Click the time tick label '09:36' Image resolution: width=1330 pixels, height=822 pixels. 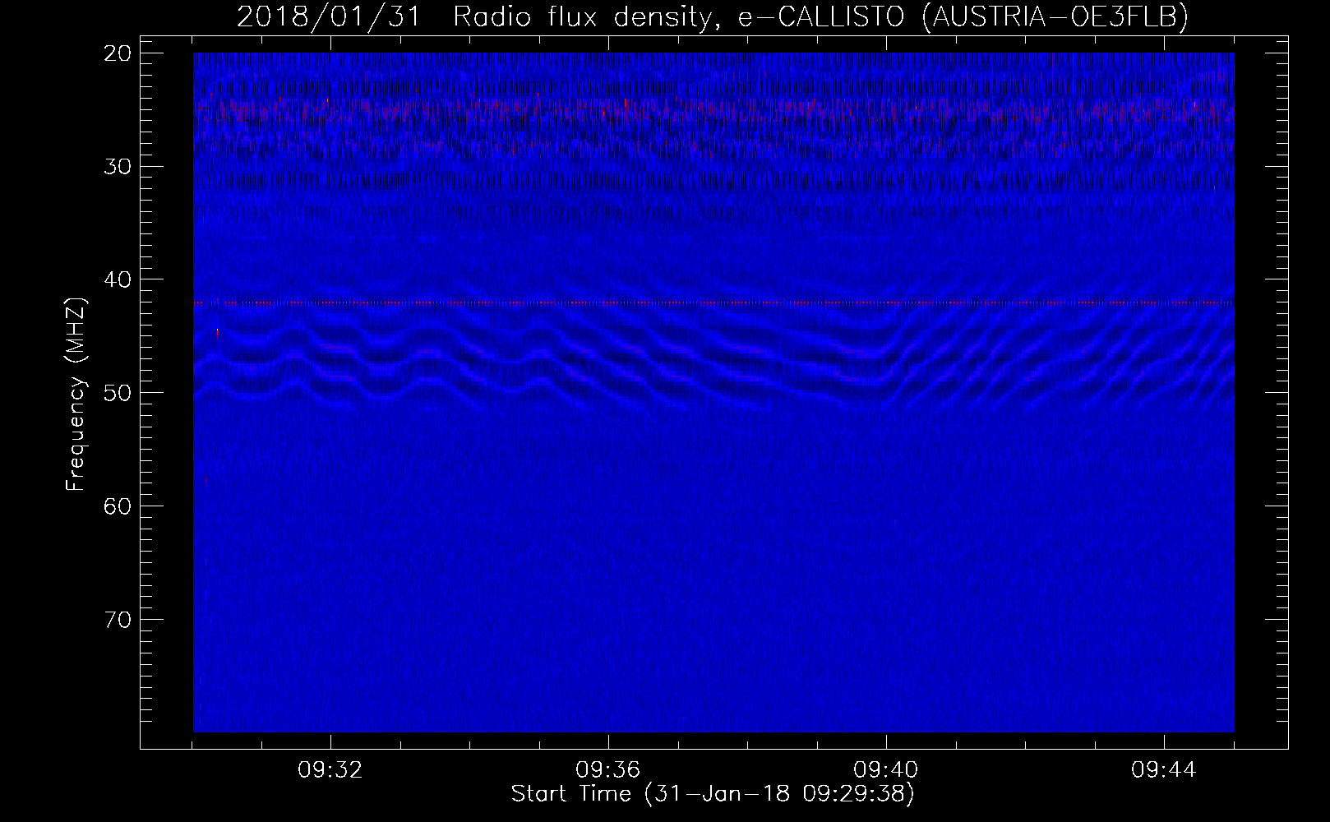pyautogui.click(x=608, y=770)
